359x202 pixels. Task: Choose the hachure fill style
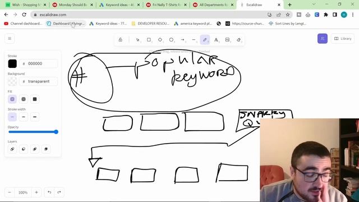[x=12, y=99]
